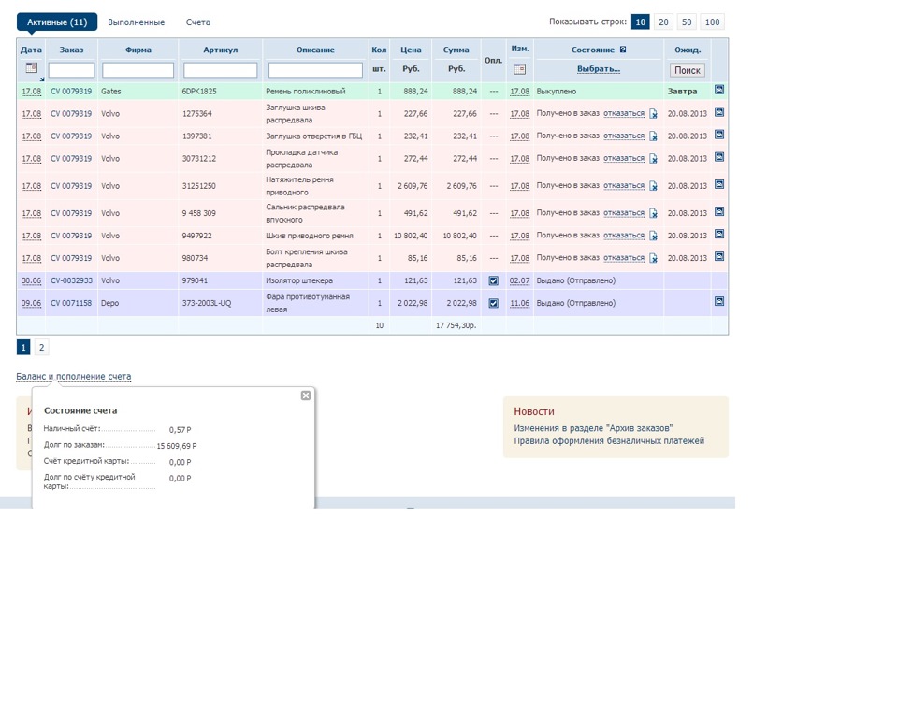Image resolution: width=898 pixels, height=718 pixels.
Task: Click отказаться link for article 980734
Action: [624, 258]
